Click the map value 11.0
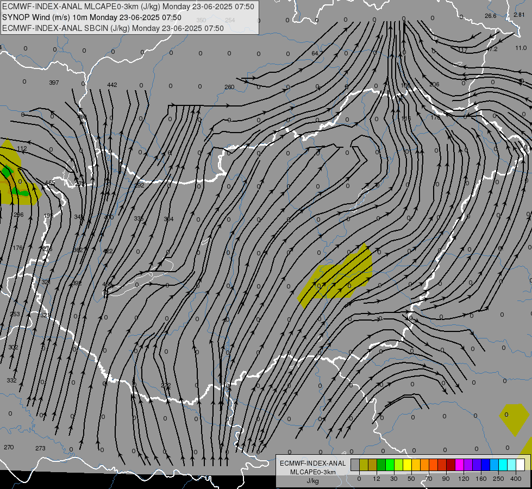Image resolution: width=532 pixels, height=489 pixels. click(521, 48)
